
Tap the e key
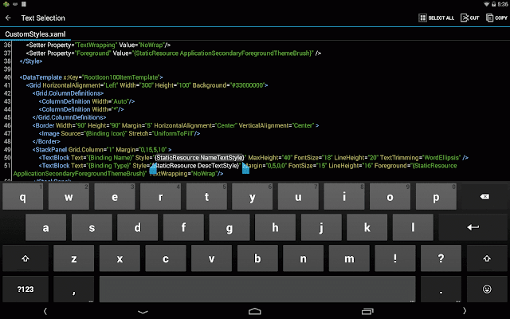click(x=115, y=197)
